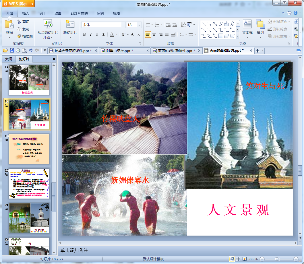Image resolution: width=304 pixels, height=264 pixels.
Task: Open the font size dropdown 18
Action: pos(140,25)
